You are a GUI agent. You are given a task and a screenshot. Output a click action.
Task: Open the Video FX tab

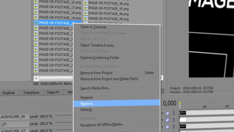pyautogui.click(x=53, y=93)
